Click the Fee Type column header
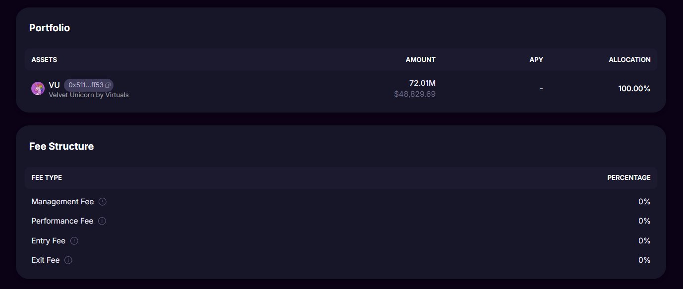683x289 pixels. tap(47, 177)
